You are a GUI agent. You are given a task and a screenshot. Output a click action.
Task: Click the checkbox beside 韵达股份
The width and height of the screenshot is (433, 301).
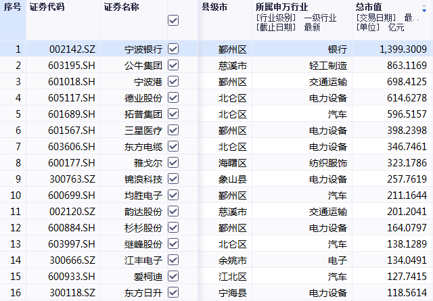pyautogui.click(x=173, y=212)
